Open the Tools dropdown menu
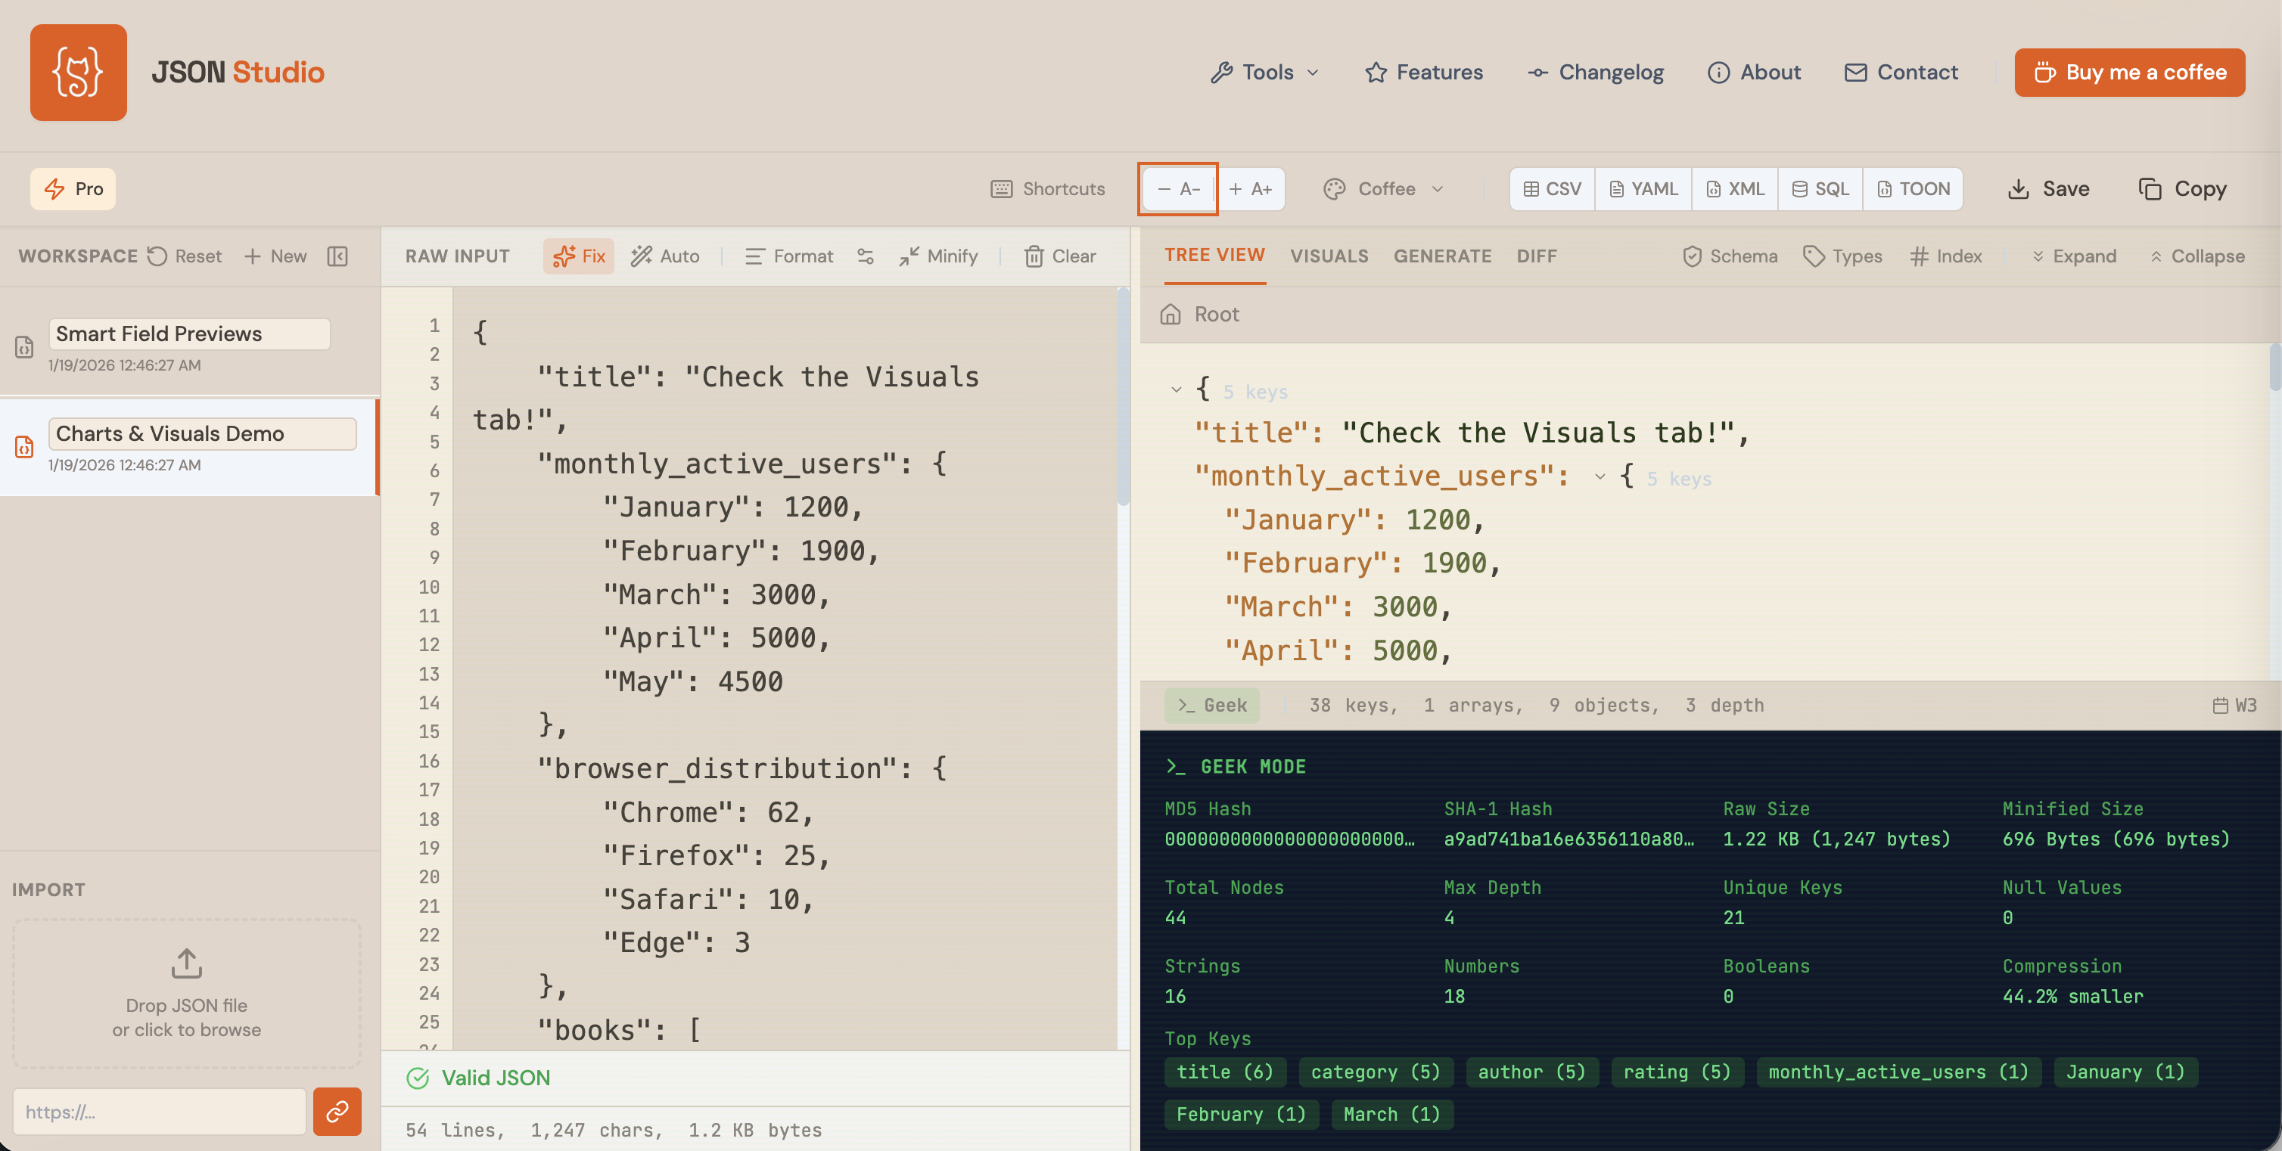Viewport: 2282px width, 1151px height. 1265,73
